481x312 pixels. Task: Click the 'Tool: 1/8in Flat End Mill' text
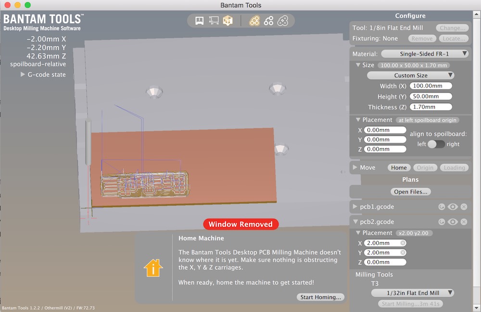(x=387, y=28)
